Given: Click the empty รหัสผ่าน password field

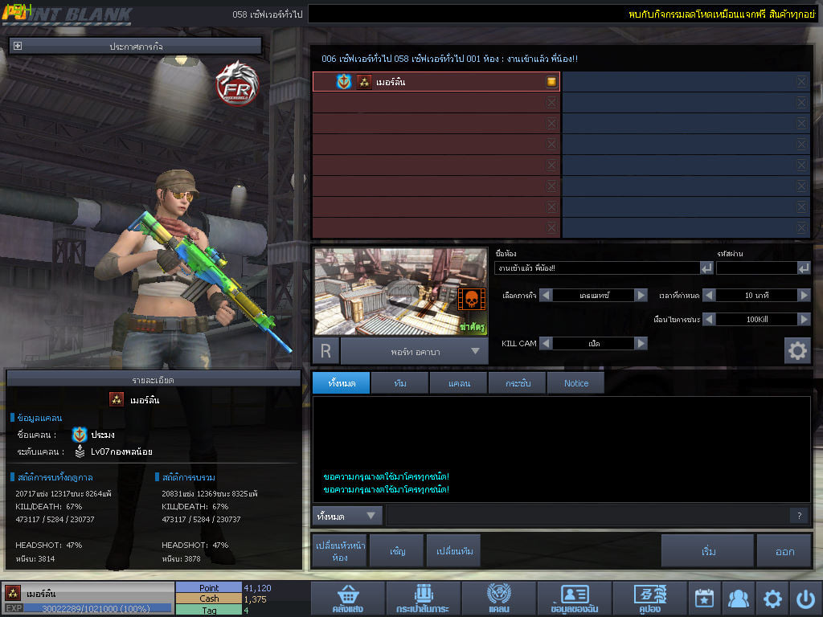Looking at the screenshot, I should click(757, 268).
